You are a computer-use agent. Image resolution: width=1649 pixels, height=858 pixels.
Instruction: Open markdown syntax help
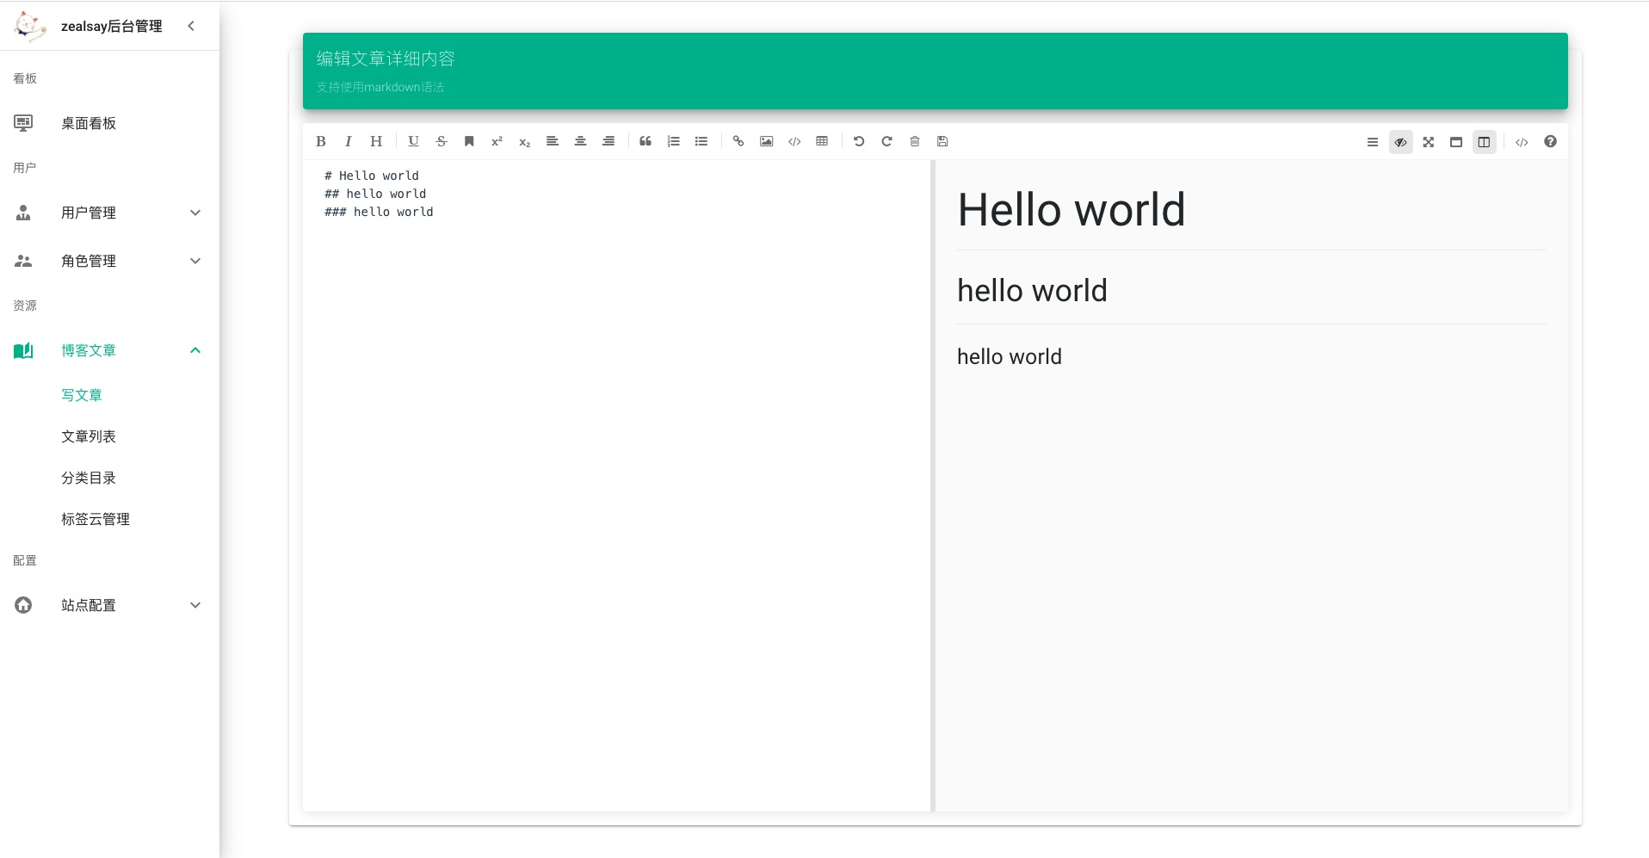point(1550,142)
